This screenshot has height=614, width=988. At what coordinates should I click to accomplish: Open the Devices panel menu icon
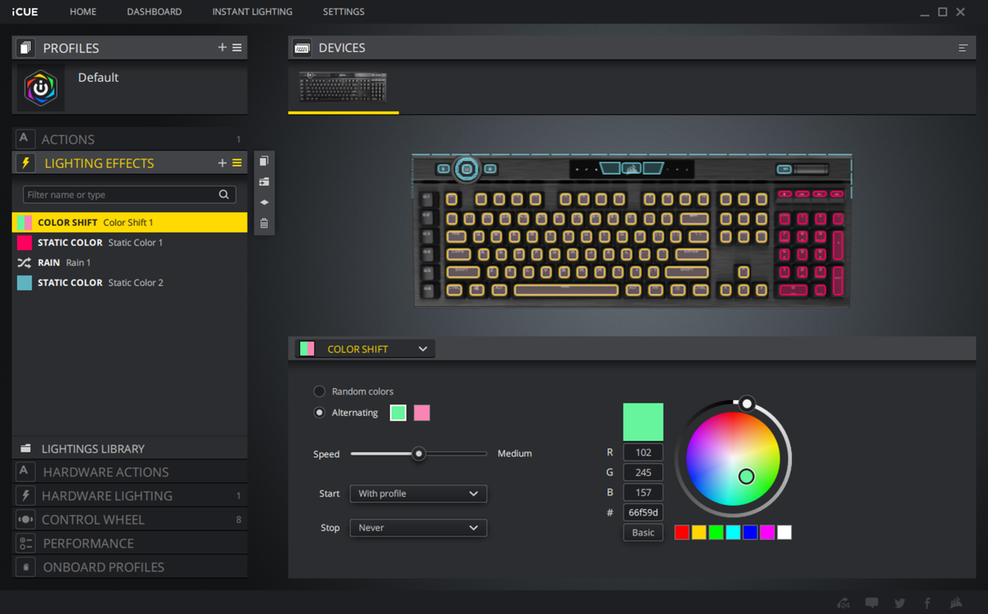click(962, 48)
